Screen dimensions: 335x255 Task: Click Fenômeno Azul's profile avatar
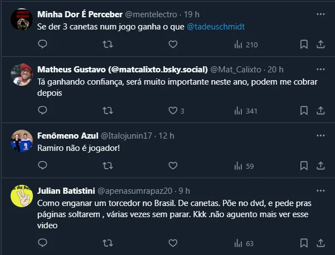pos(21,141)
